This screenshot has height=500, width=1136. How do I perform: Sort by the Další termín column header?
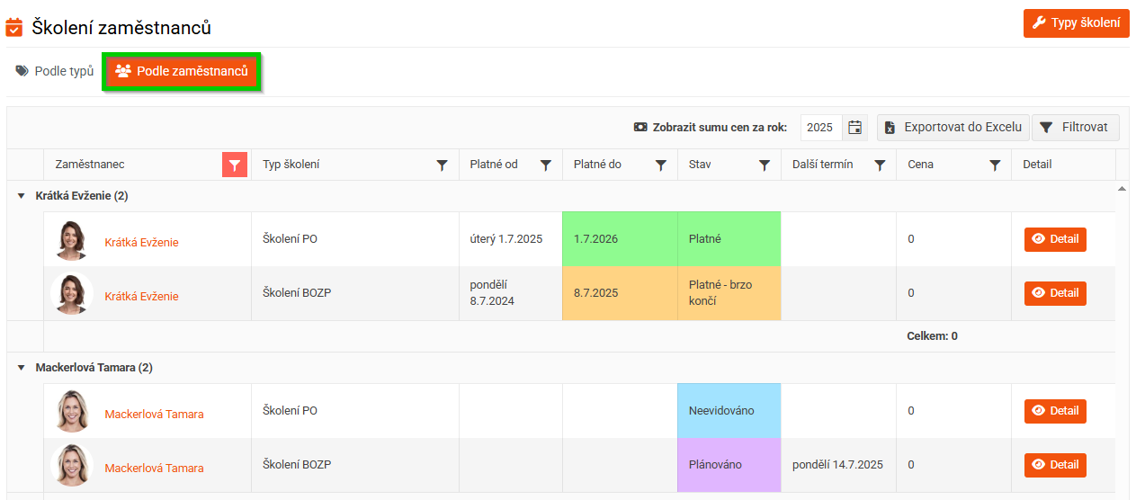point(823,165)
